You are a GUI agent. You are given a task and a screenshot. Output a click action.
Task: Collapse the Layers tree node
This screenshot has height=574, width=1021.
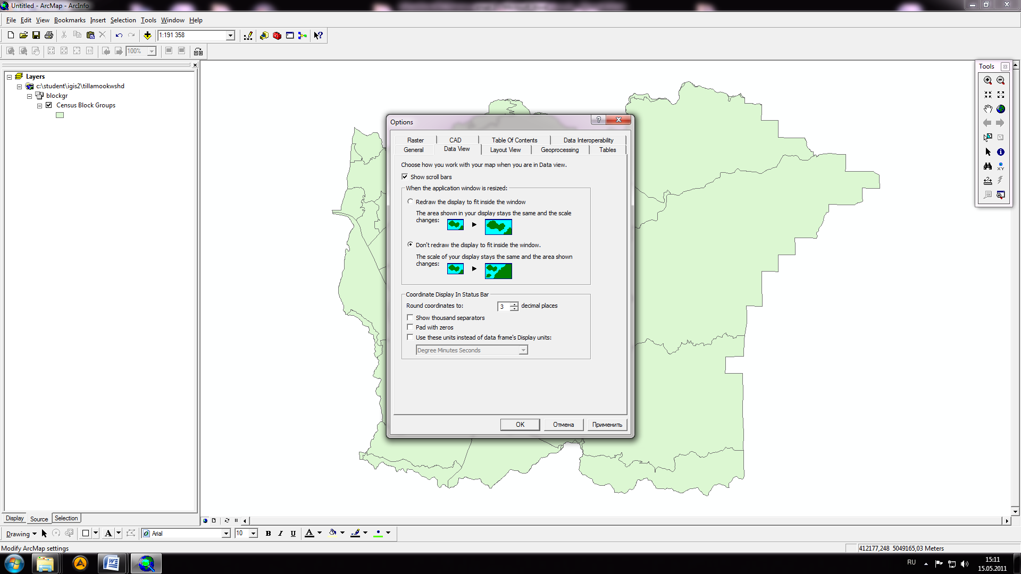pos(9,77)
